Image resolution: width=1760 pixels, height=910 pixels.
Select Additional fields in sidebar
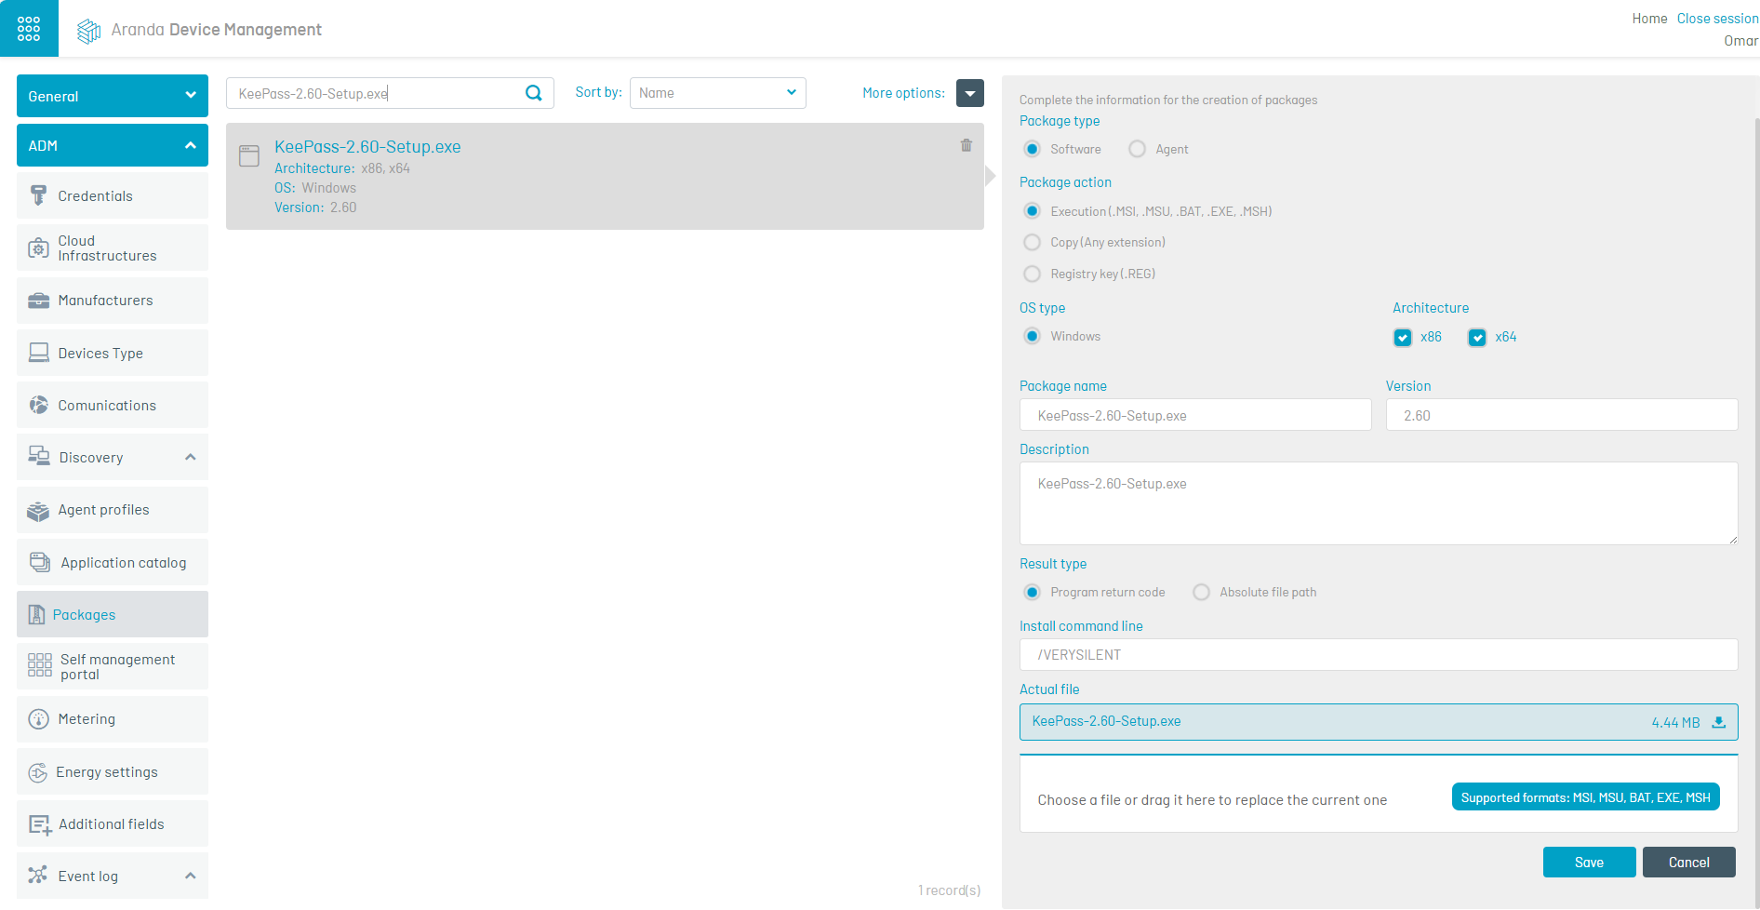click(x=112, y=824)
